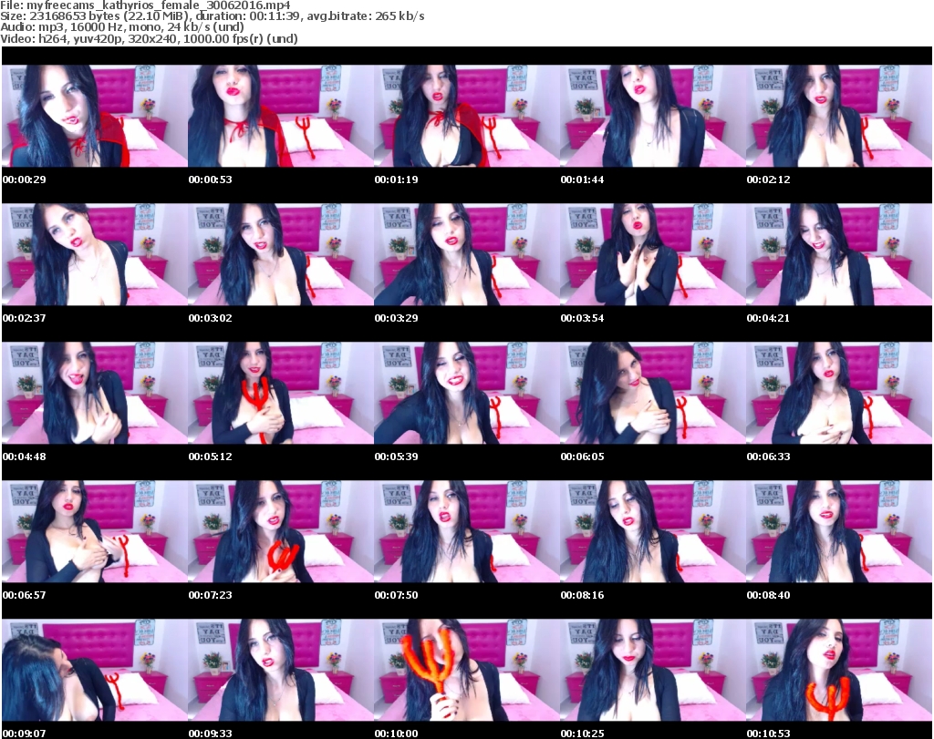The height and width of the screenshot is (739, 934).
Task: Open the 00:04:48 preview frame
Action: tap(95, 394)
